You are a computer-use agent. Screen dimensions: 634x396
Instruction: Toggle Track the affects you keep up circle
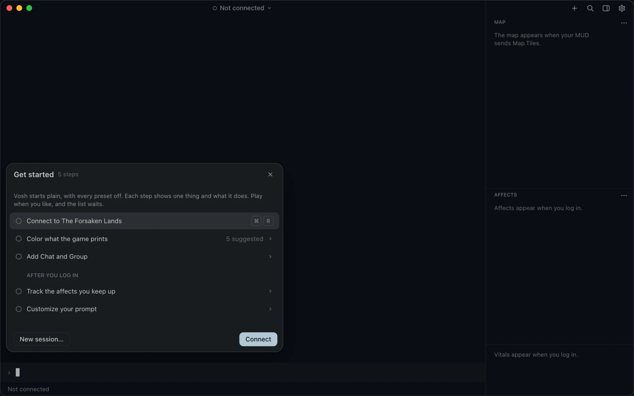point(19,291)
